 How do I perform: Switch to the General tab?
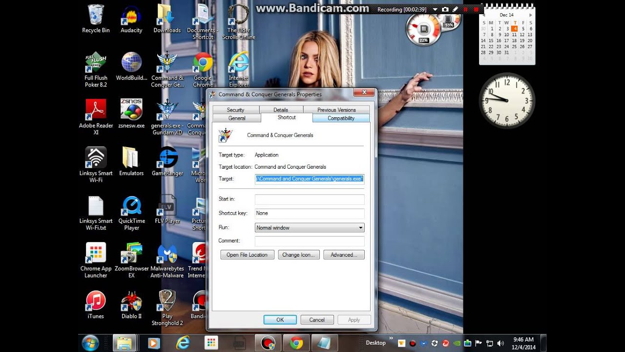(x=237, y=118)
